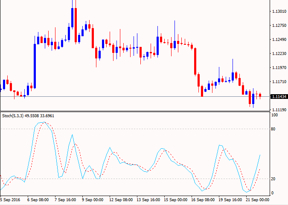Click the 100 level on stochastic scale

pos(275,115)
